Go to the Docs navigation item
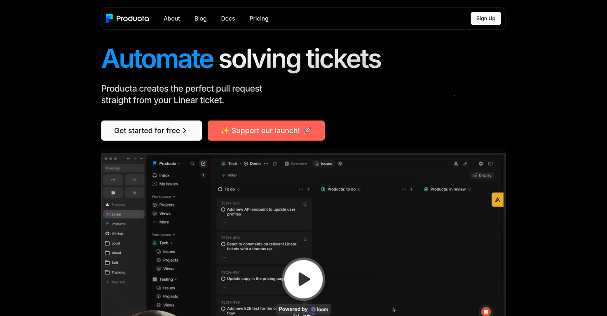The width and height of the screenshot is (607, 316). pyautogui.click(x=228, y=19)
